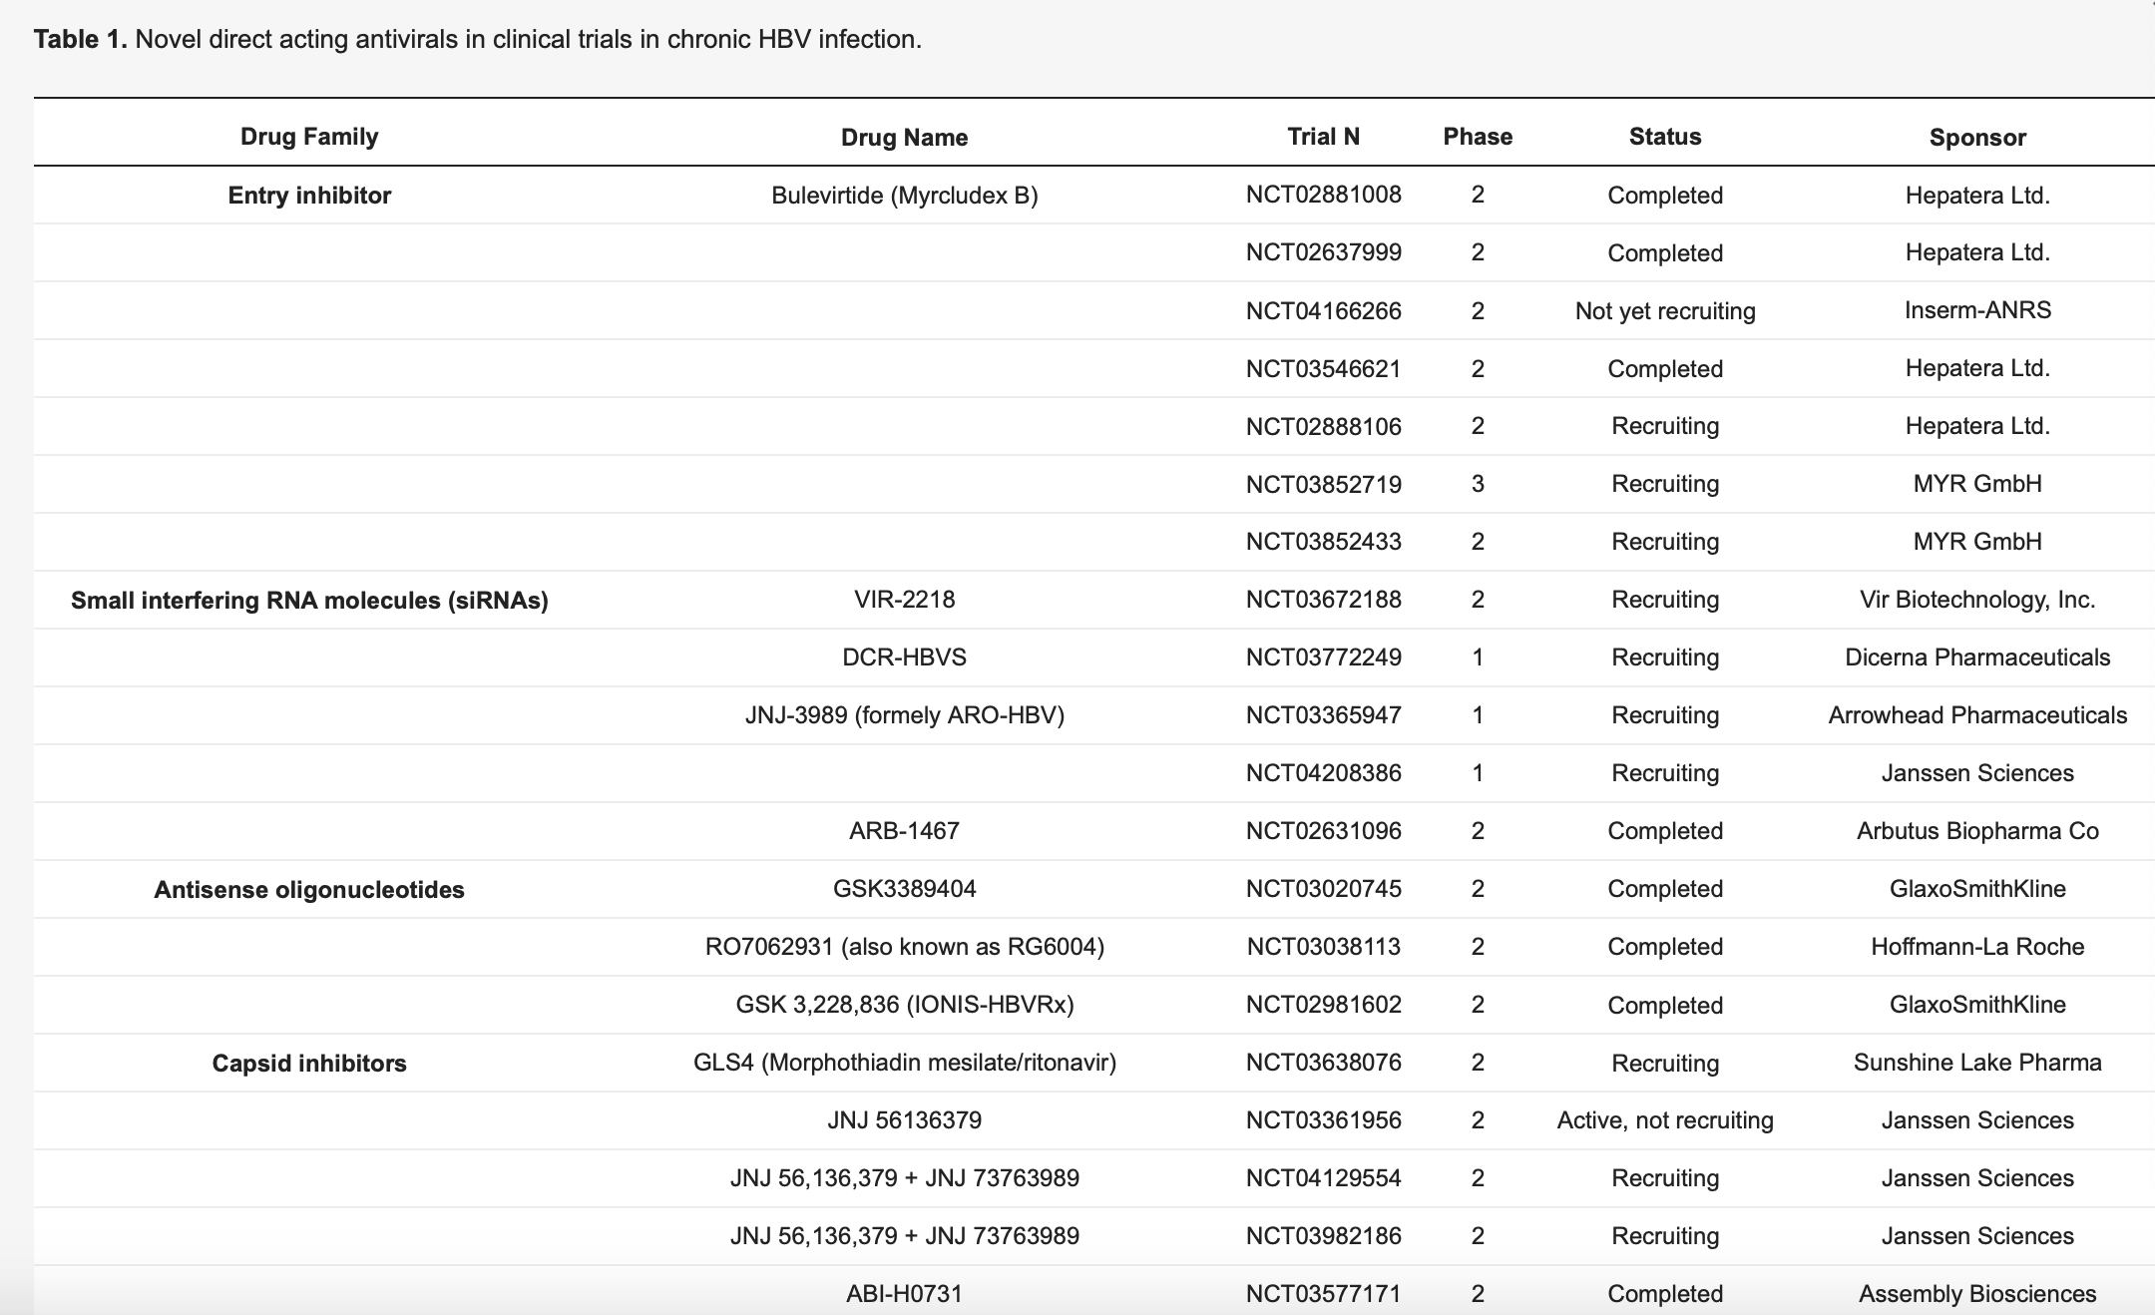Click the 'Status' column header
The image size is (2155, 1315).
tap(1665, 137)
